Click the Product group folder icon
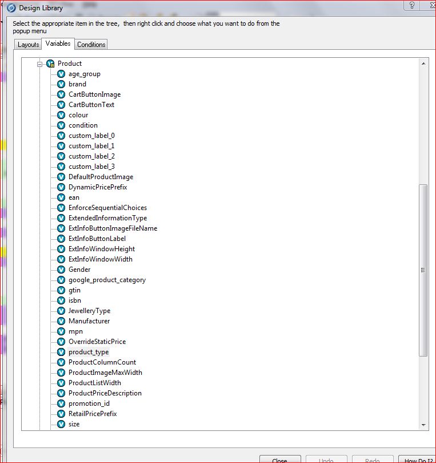Viewport: 436px width, 463px height. coord(50,64)
